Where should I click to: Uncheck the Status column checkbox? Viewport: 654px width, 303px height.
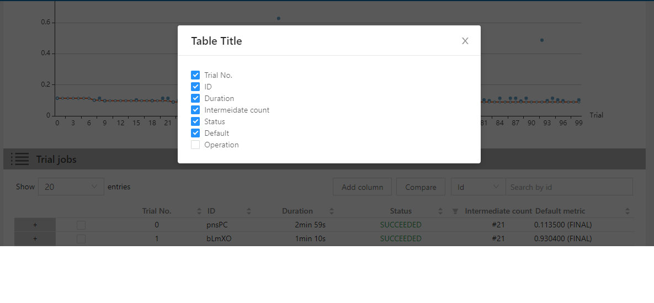coord(195,121)
